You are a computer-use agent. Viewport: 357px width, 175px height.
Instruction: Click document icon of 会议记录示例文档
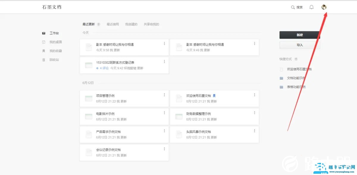tap(89, 152)
